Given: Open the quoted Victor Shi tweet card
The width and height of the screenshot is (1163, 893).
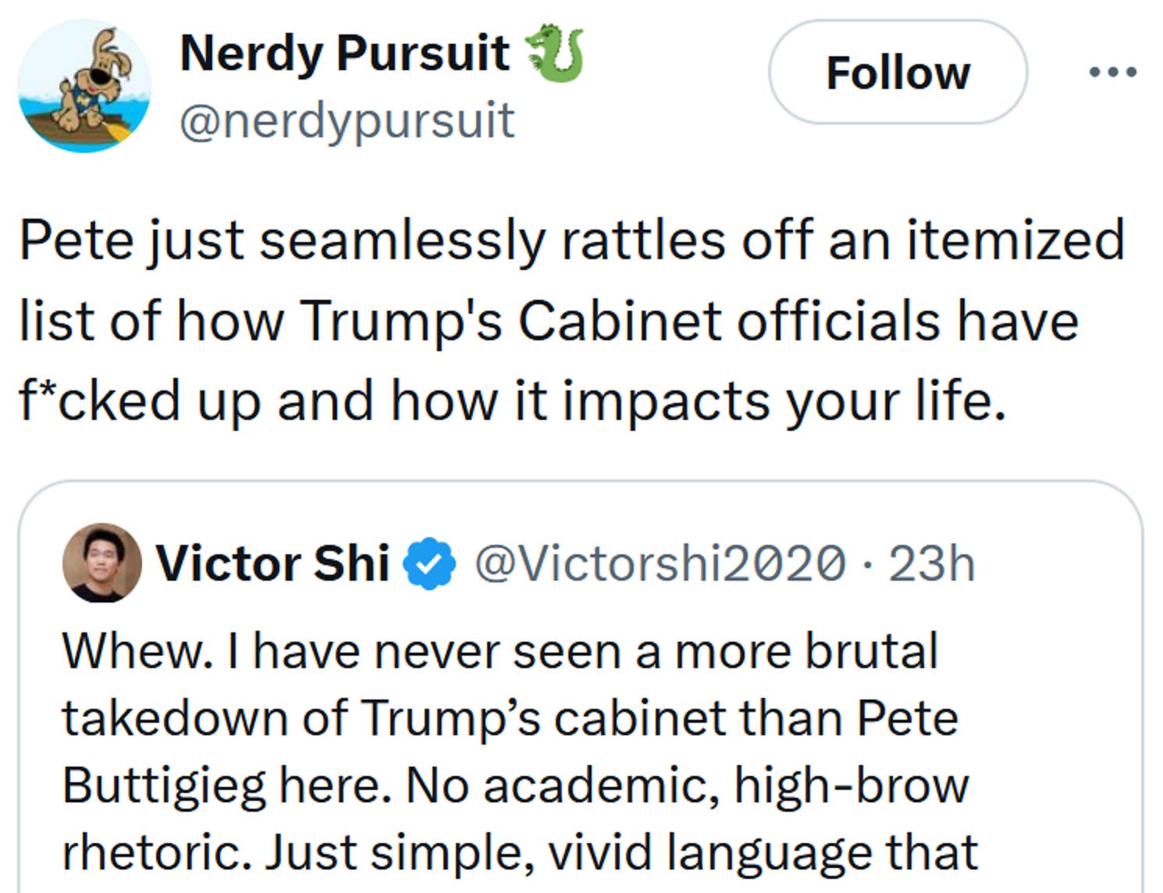Looking at the screenshot, I should point(581,687).
